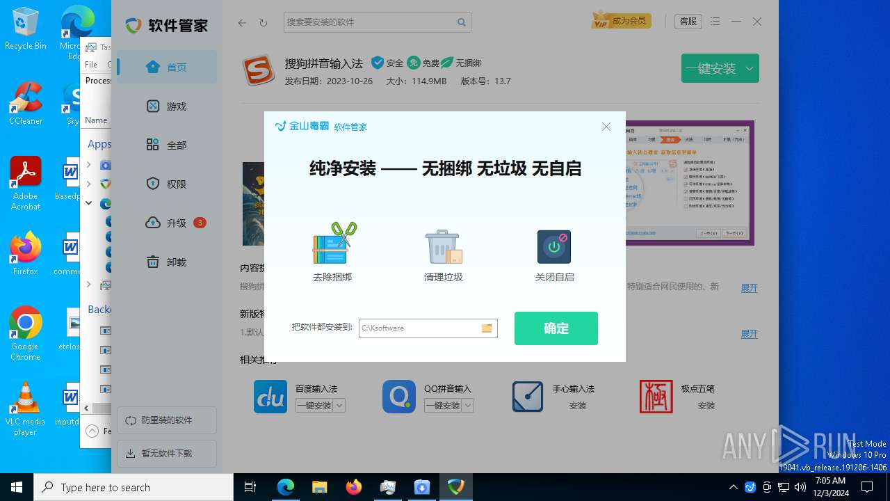Viewport: 890px width, 501px height.
Task: Click the Task View taskbar icon
Action: (x=251, y=487)
